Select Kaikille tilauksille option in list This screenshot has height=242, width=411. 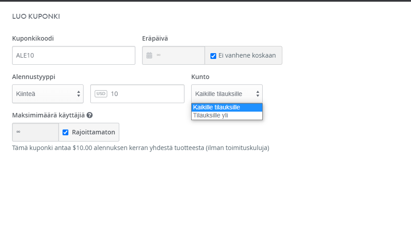point(227,107)
